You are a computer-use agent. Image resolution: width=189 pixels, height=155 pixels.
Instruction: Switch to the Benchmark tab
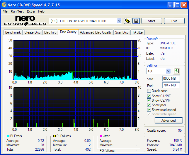coord(13,32)
